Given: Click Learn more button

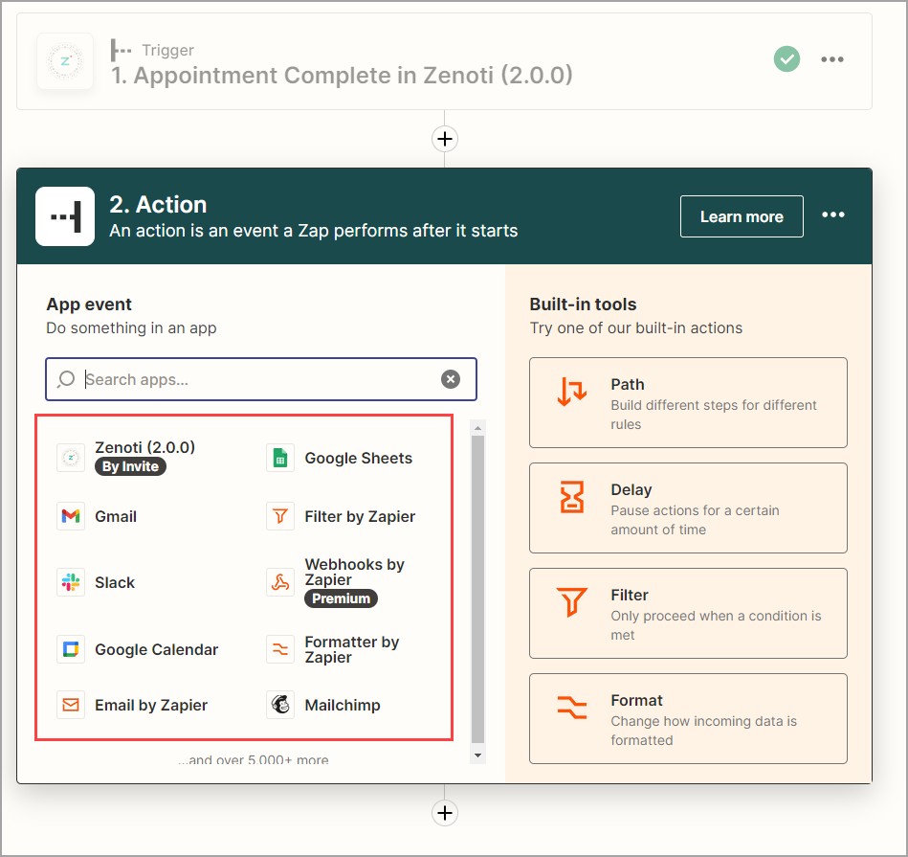Looking at the screenshot, I should pyautogui.click(x=742, y=216).
